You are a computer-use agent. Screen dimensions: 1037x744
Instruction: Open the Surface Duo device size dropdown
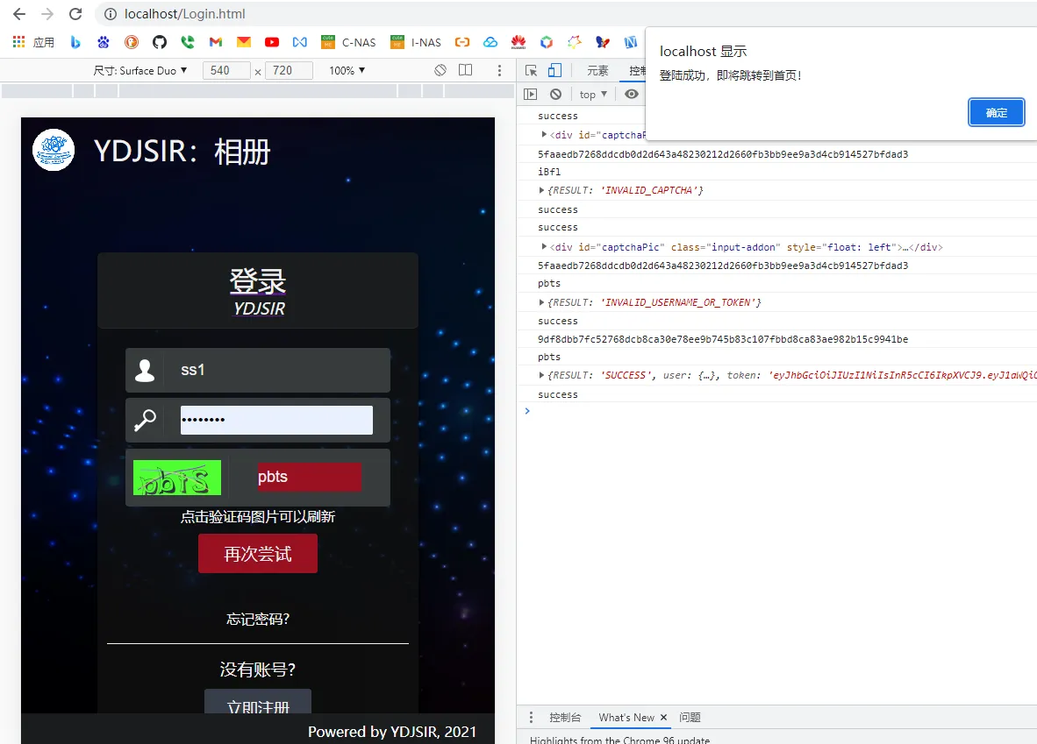coord(140,70)
